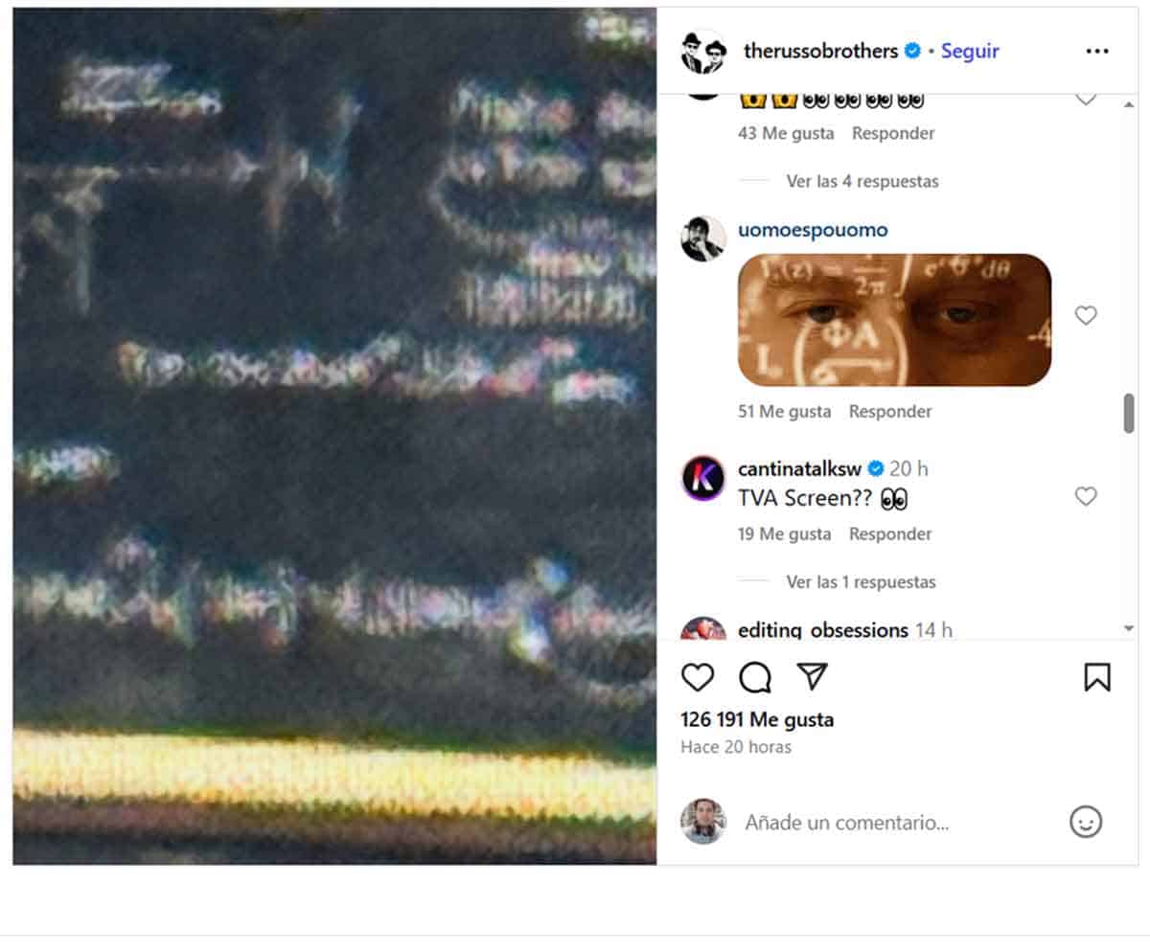Open cantinatalksw profile avatar

click(x=703, y=478)
